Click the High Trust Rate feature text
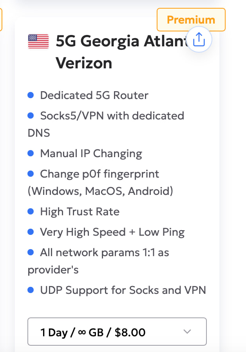The image size is (246, 352). tap(80, 211)
